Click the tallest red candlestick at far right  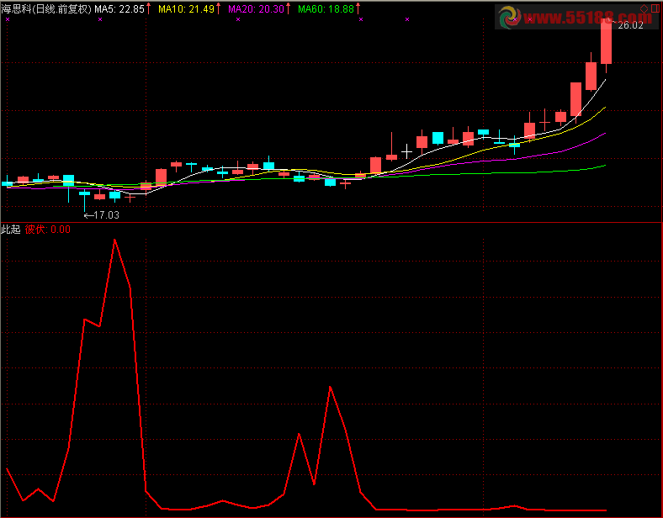pyautogui.click(x=606, y=42)
